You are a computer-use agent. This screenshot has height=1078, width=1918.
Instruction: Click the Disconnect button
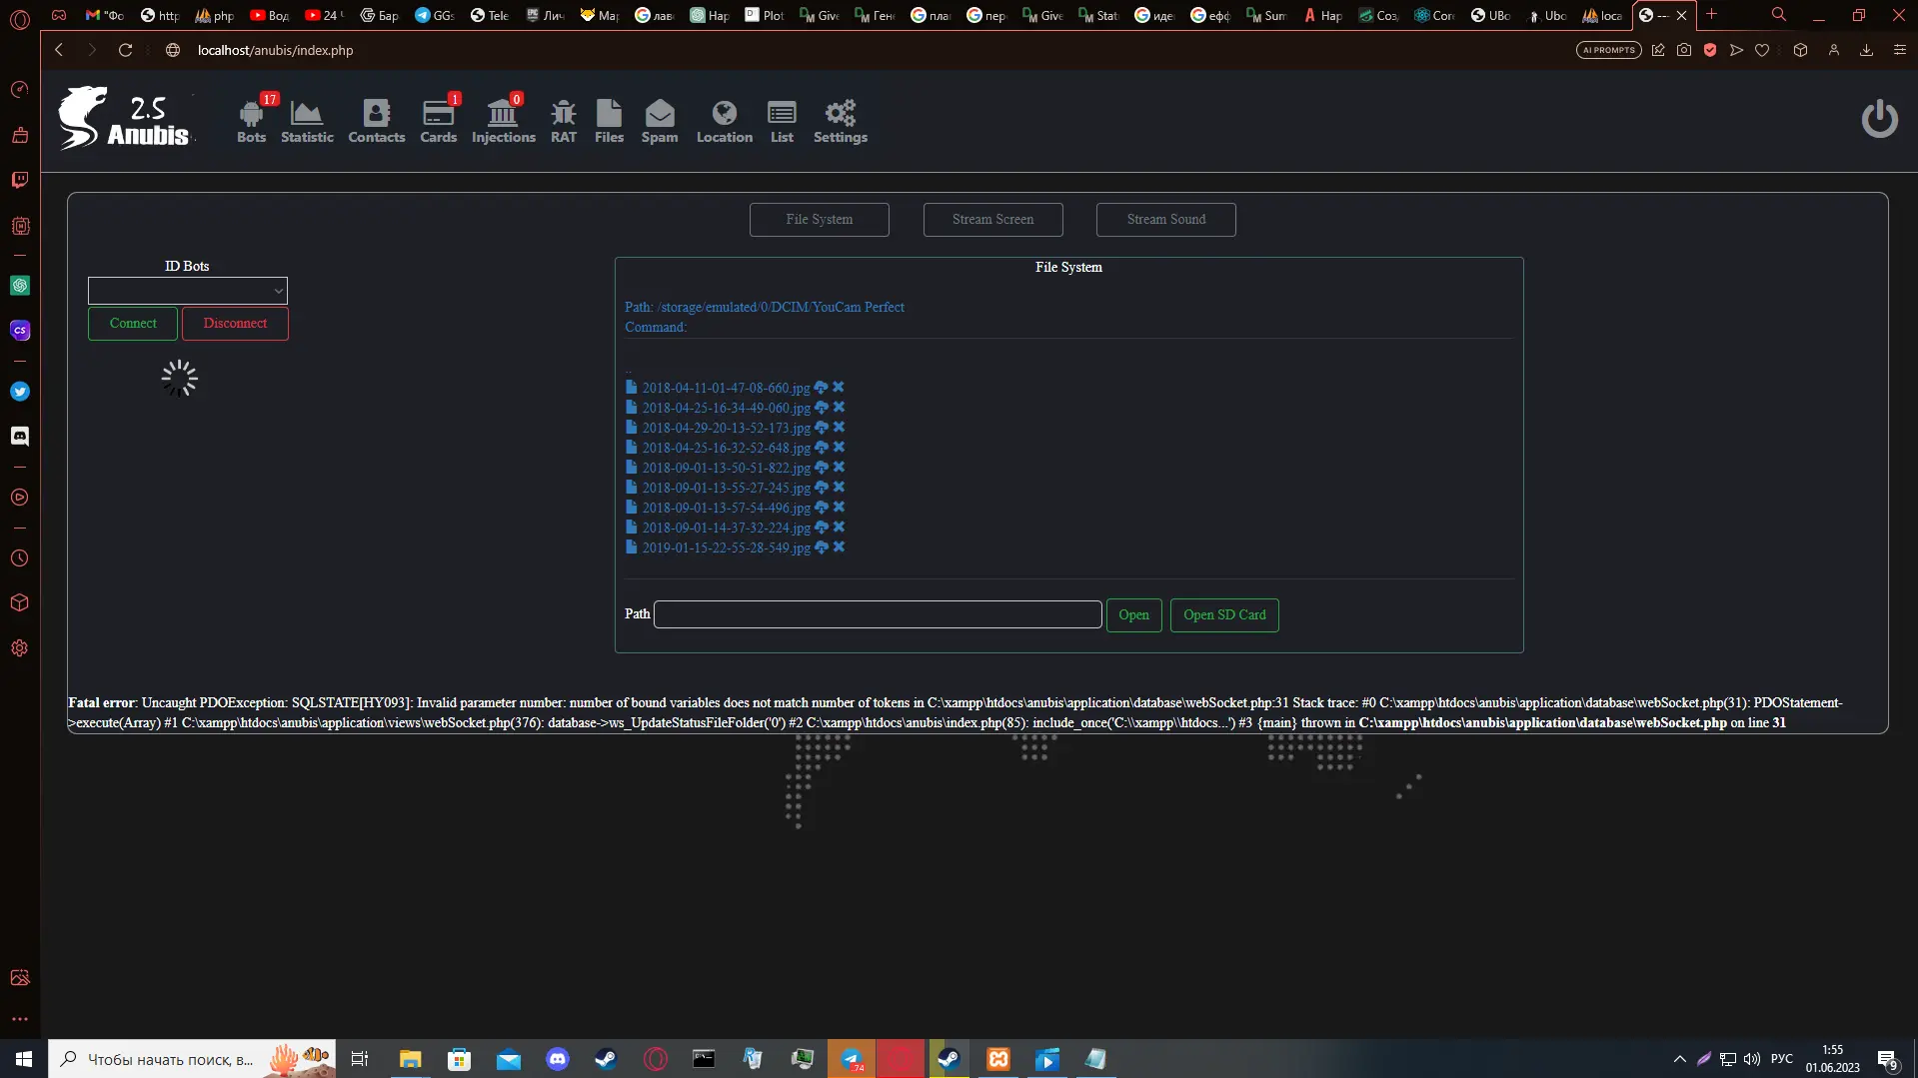point(236,324)
